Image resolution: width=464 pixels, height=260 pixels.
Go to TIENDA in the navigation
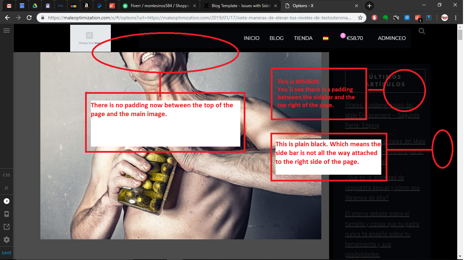[303, 38]
